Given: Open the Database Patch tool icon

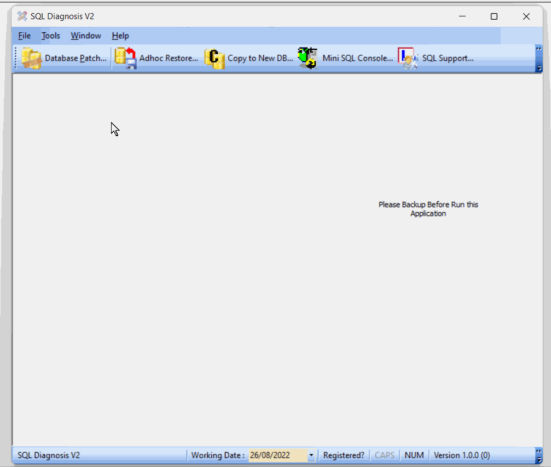Looking at the screenshot, I should (x=31, y=58).
